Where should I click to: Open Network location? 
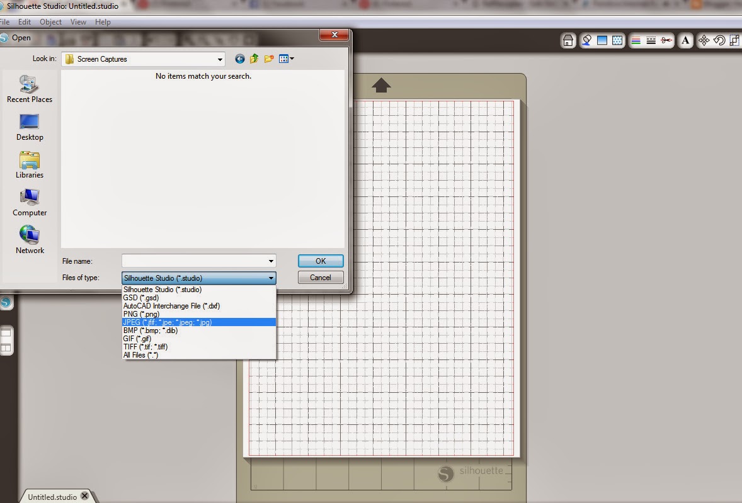[30, 240]
